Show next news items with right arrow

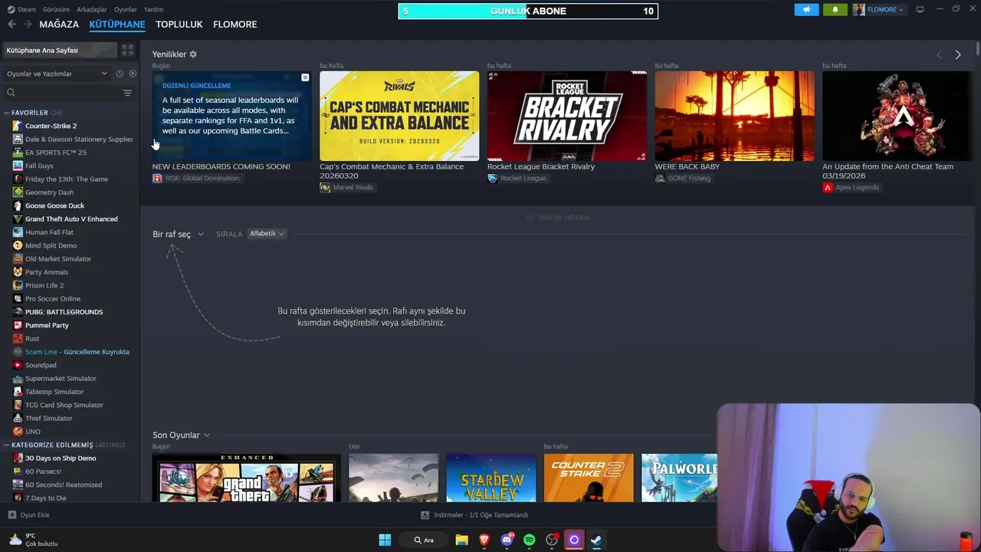pyautogui.click(x=957, y=54)
